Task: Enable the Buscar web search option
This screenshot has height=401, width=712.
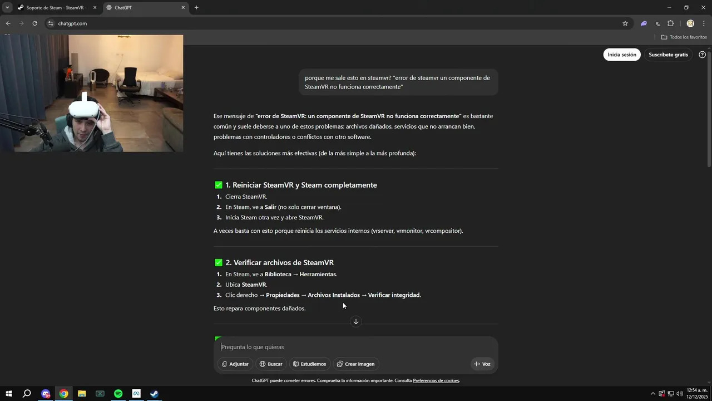Action: 271,364
